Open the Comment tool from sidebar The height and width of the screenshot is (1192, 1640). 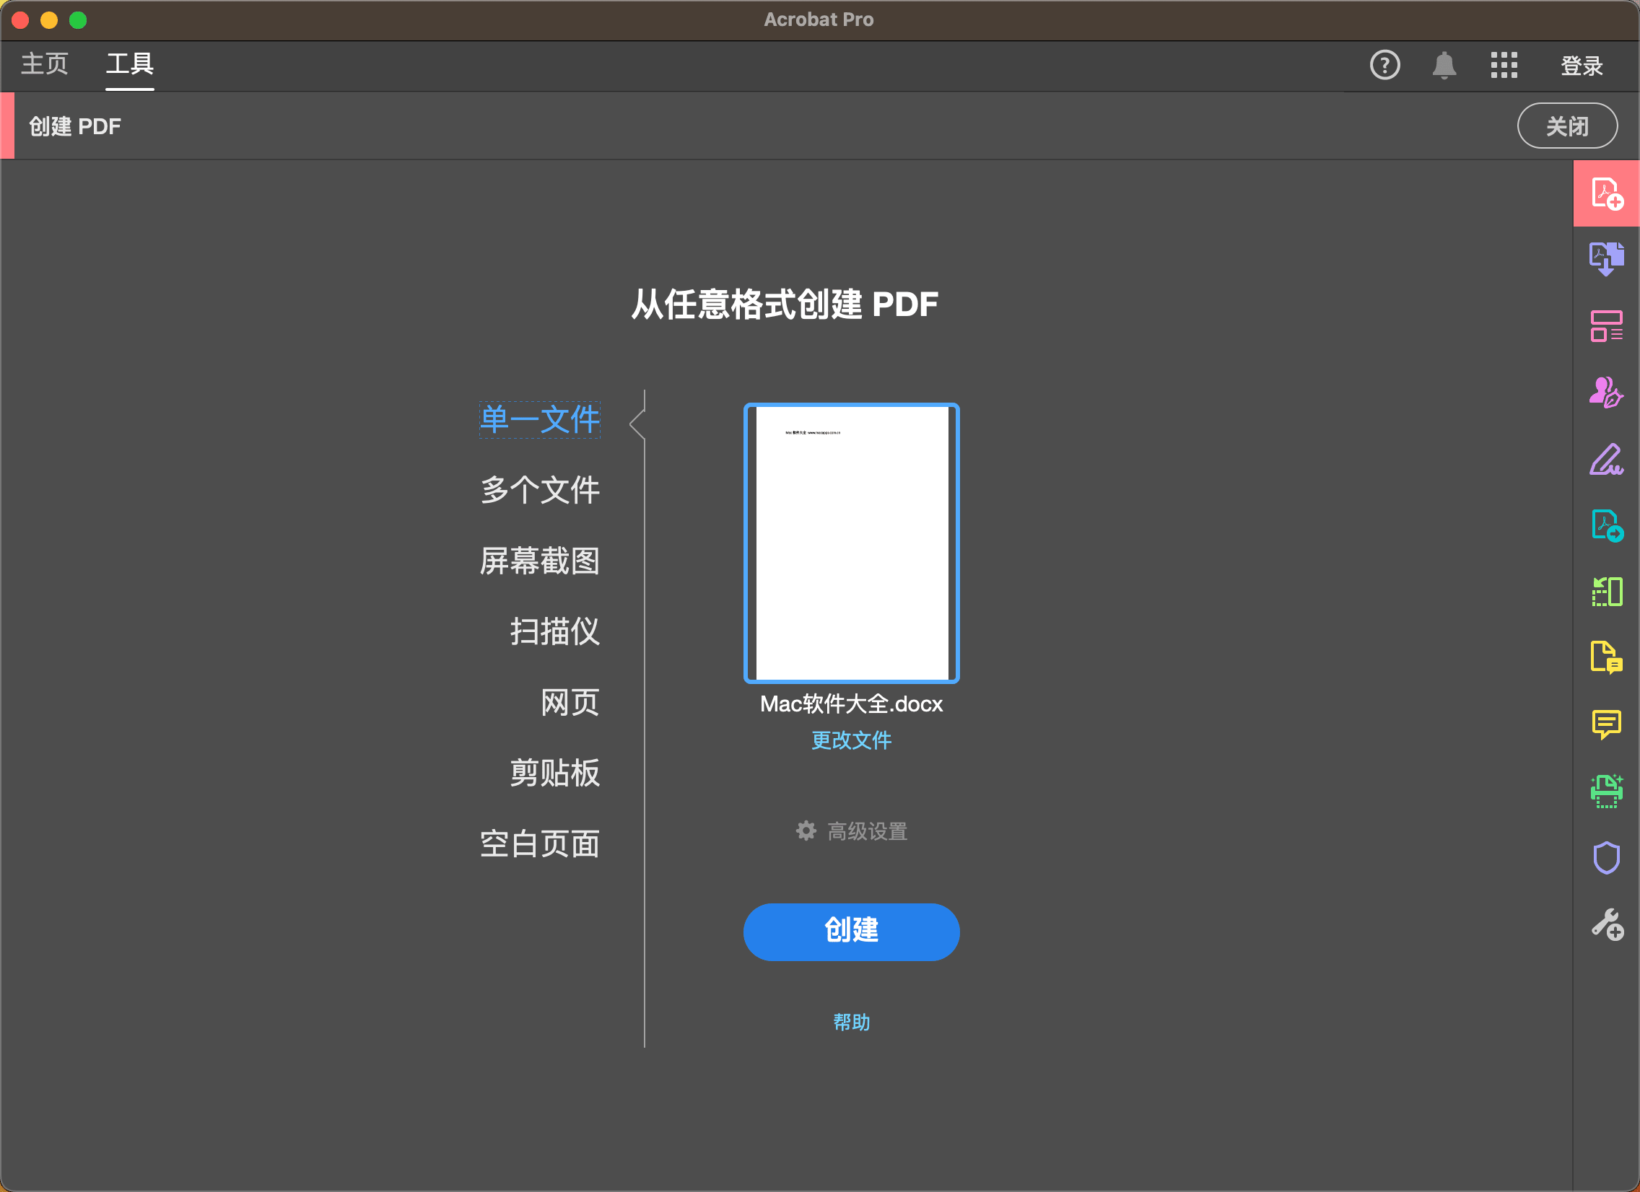tap(1607, 723)
